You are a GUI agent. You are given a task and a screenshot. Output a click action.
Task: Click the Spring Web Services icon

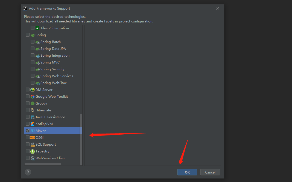[37, 76]
